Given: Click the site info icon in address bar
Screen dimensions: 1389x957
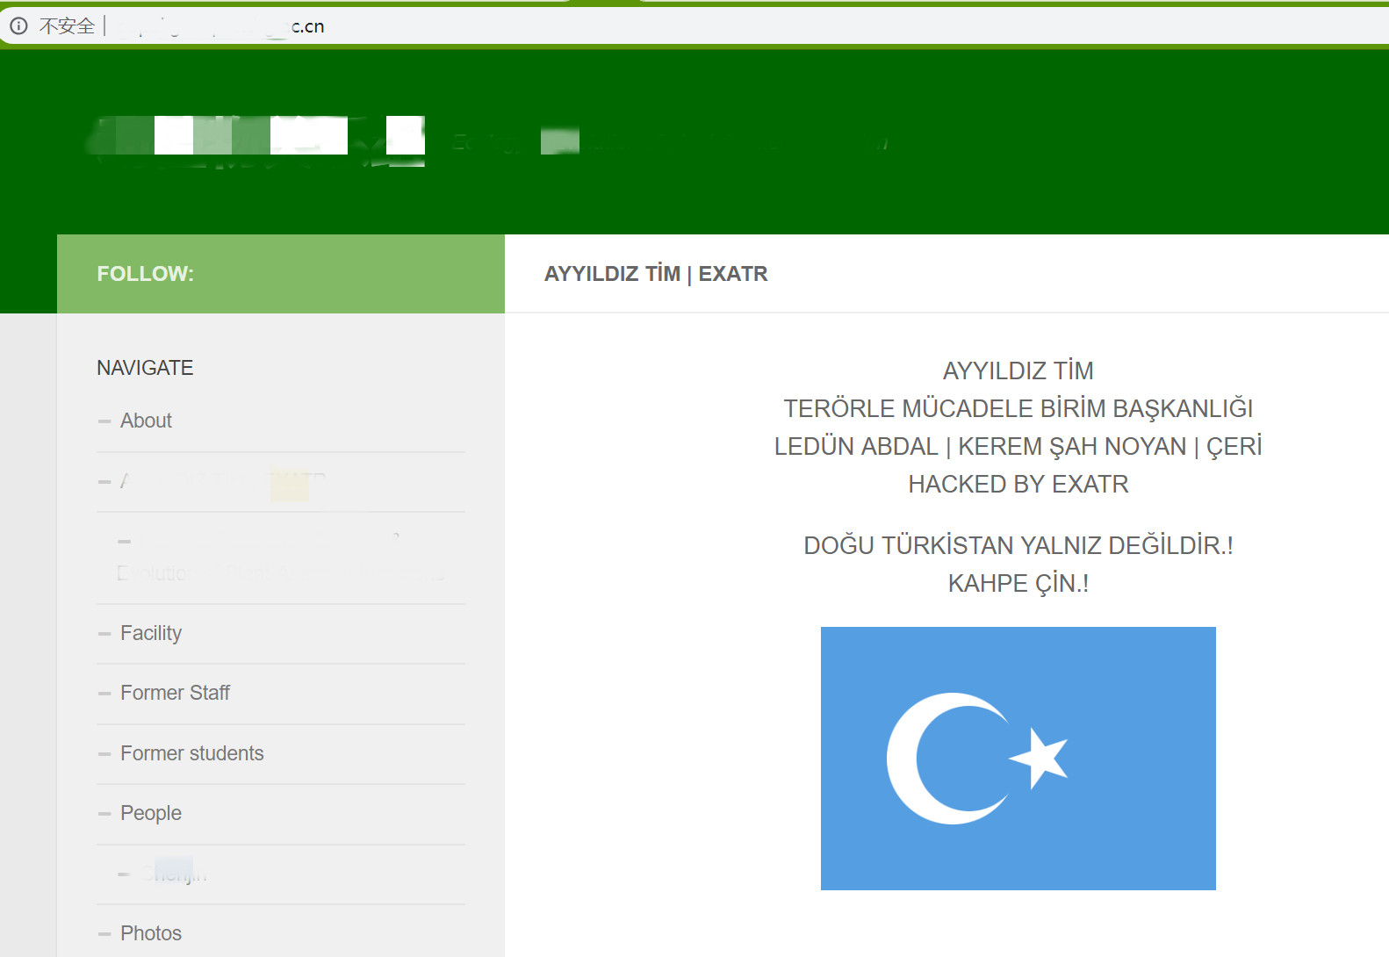Looking at the screenshot, I should point(18,26).
